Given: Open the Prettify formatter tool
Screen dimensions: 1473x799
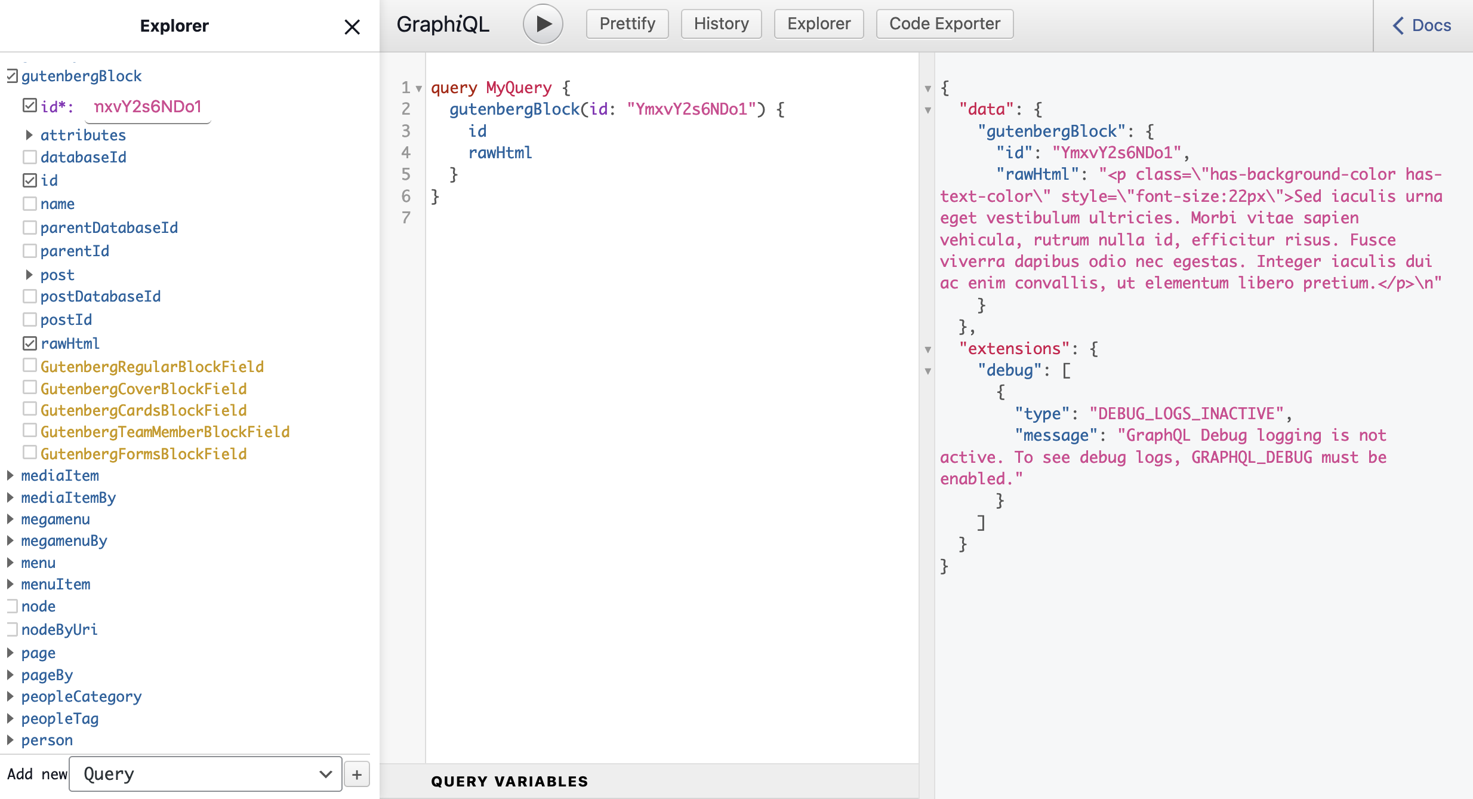Looking at the screenshot, I should coord(628,24).
